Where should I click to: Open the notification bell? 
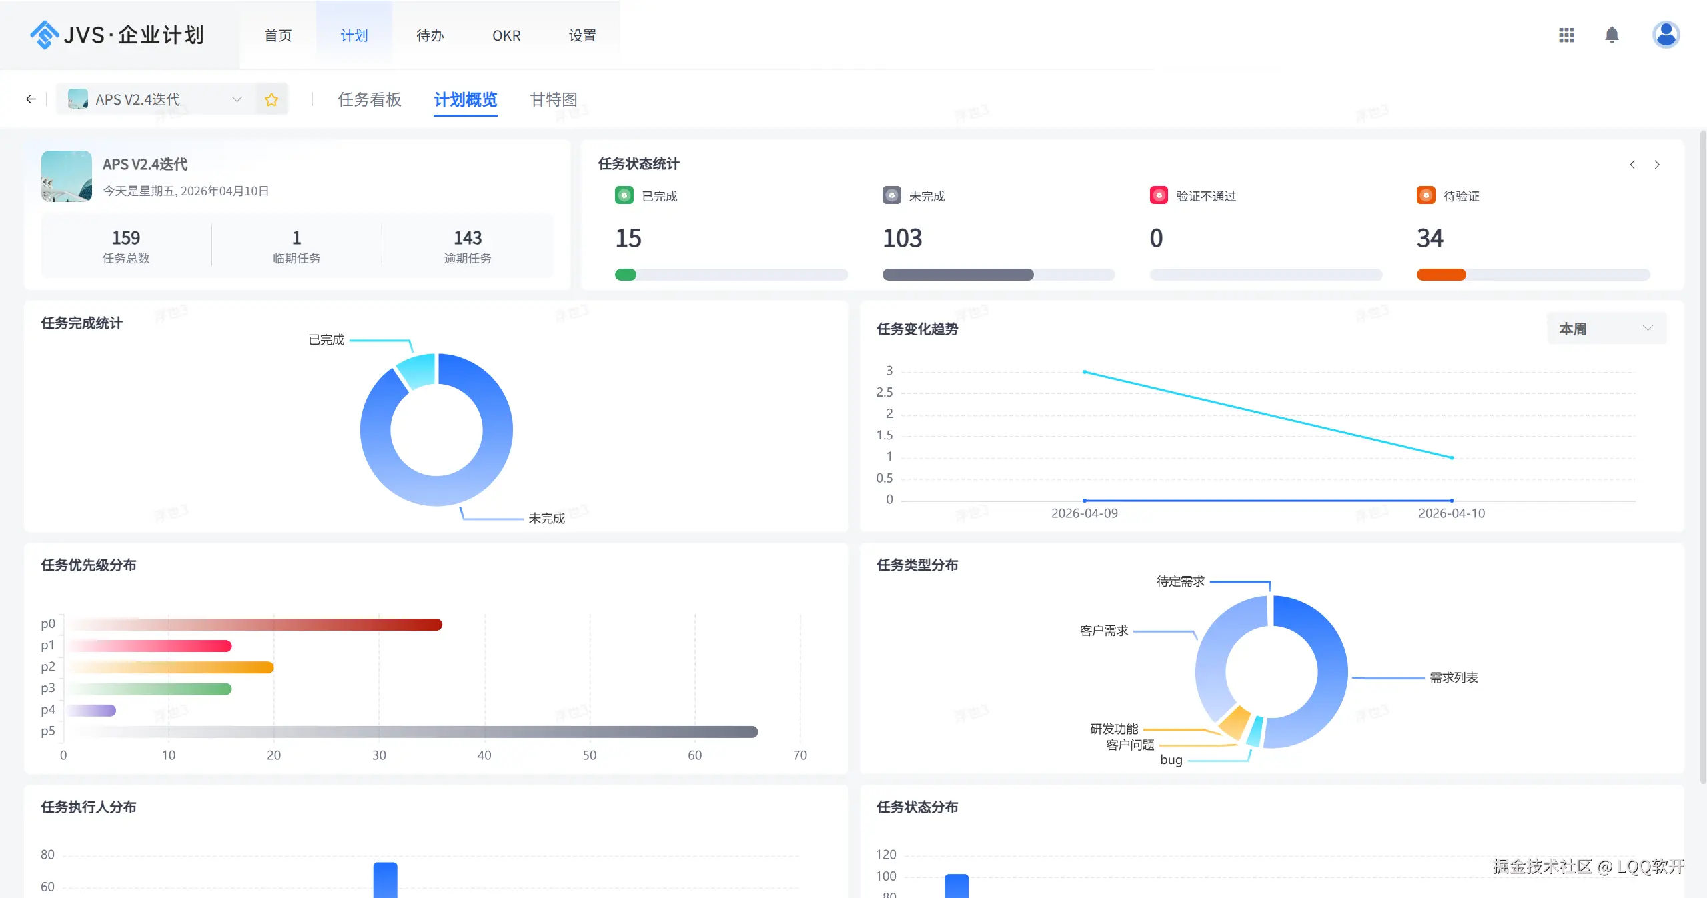coord(1612,35)
